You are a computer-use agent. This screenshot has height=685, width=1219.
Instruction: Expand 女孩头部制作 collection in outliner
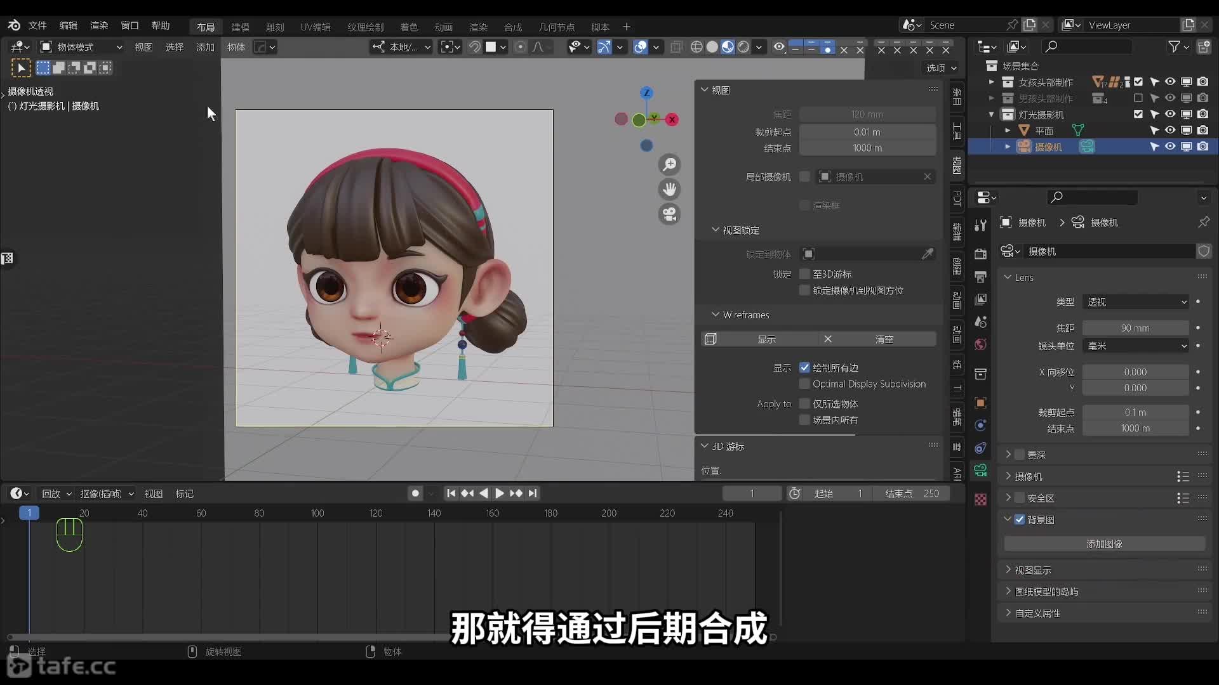(992, 82)
